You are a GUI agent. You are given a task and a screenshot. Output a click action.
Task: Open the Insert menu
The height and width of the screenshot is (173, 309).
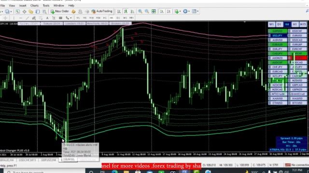point(23,5)
